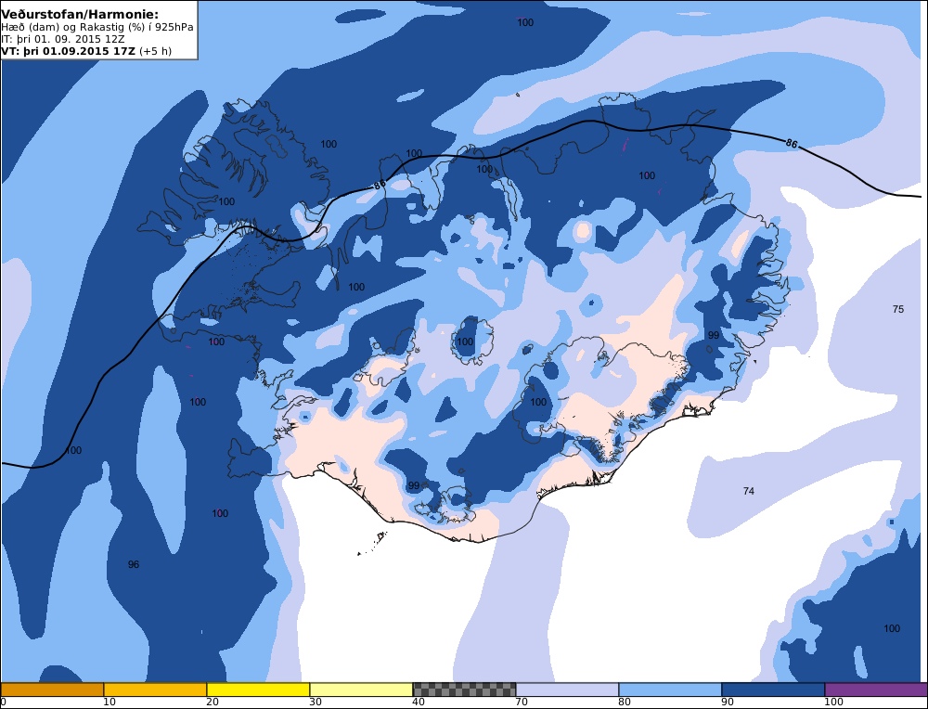Click the "86" contour label on the northeast line
The width and height of the screenshot is (928, 709).
pos(792,143)
